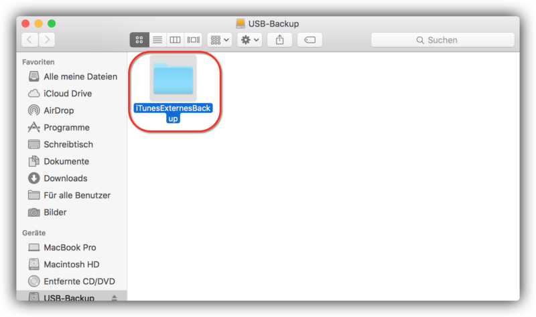
Task: Switch to list view mode
Action: pos(157,40)
